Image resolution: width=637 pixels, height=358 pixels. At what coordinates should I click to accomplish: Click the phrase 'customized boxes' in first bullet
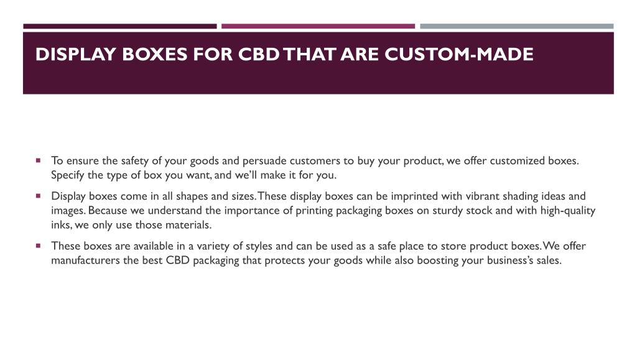[533, 161]
